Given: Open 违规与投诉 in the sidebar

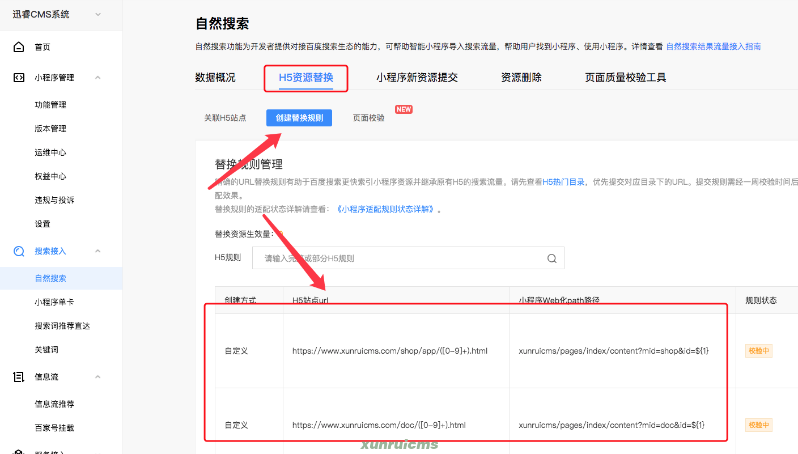Looking at the screenshot, I should [54, 200].
